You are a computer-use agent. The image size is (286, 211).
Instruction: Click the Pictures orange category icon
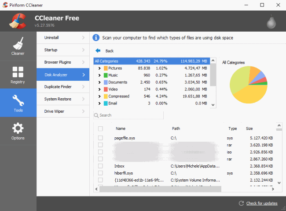coord(106,68)
